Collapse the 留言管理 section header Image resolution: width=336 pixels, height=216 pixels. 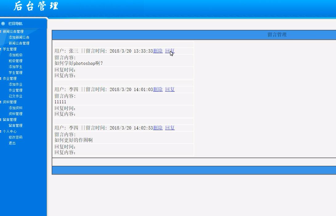[10, 119]
